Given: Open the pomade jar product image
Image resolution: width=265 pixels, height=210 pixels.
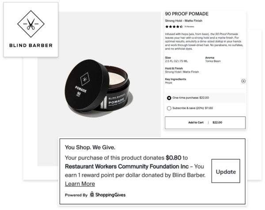Looking at the screenshot, I should [98, 88].
